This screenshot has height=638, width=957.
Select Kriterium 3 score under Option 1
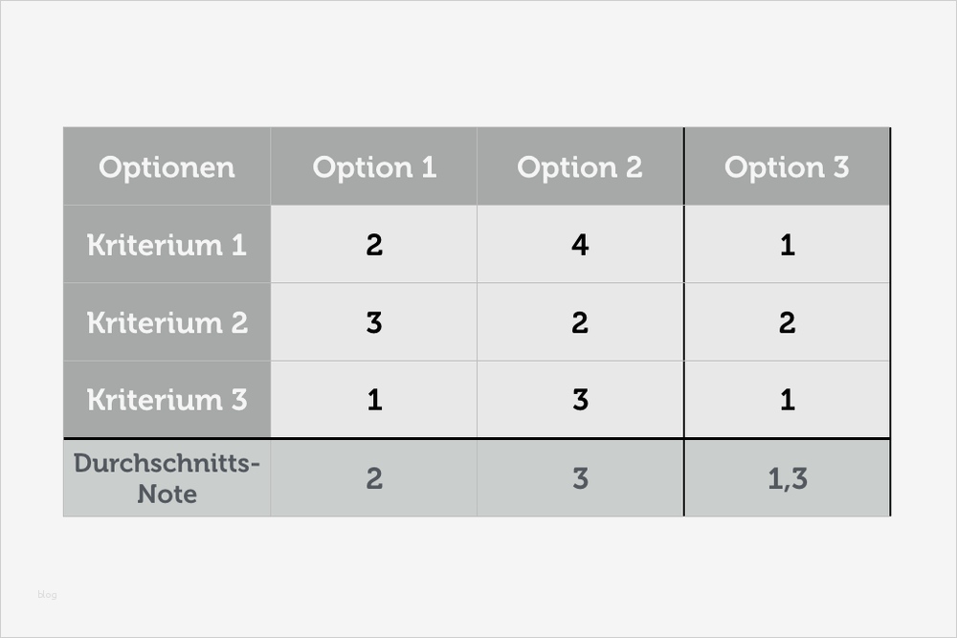coord(374,400)
